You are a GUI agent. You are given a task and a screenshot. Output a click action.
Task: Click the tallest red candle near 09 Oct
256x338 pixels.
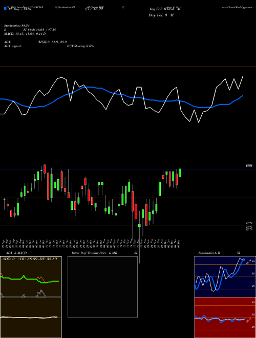48,186
